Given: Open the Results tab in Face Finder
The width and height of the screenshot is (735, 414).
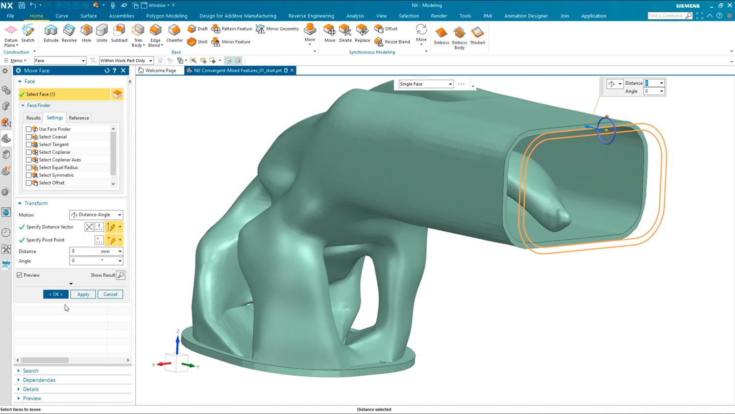Looking at the screenshot, I should click(33, 118).
